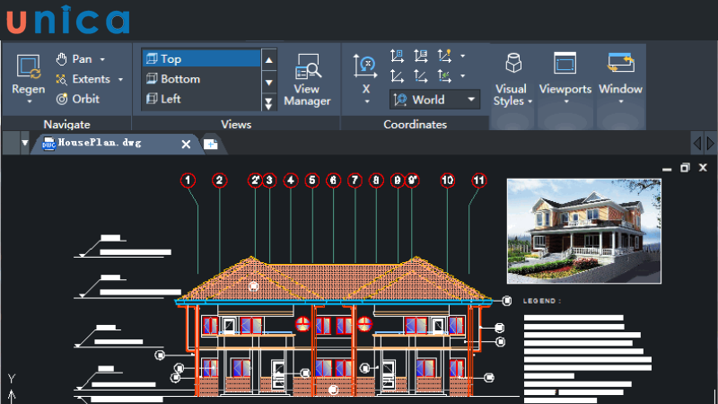Click the Extents zoom icon
Image resolution: width=718 pixels, height=404 pixels.
(x=62, y=79)
